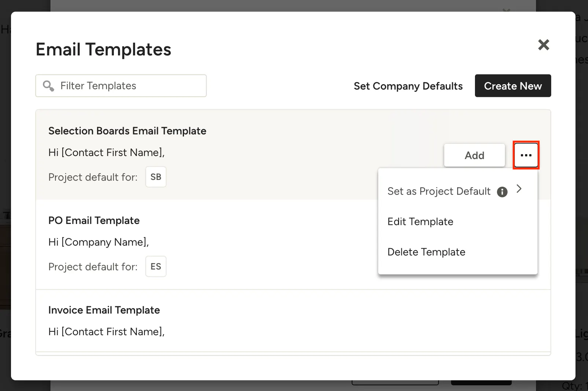Viewport: 588px width, 391px height.
Task: Open the three-dot options menu
Action: tap(526, 155)
